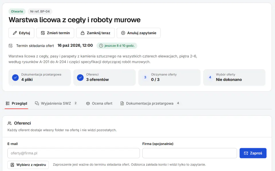275x171 pixels.
Task: Click the jeszcze 8 d 10 godz. countdown badge
Action: pyautogui.click(x=117, y=46)
